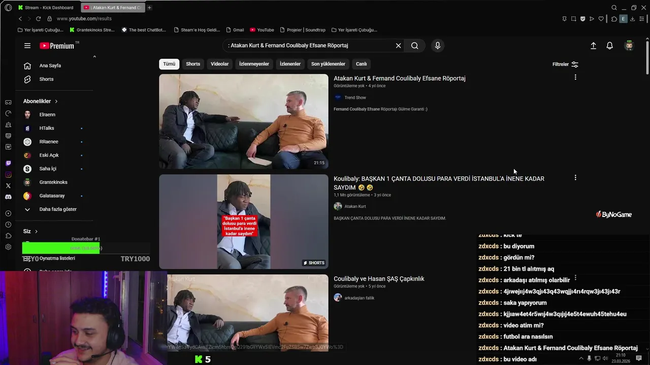Open Shorts in the left sidebar

pos(46,79)
